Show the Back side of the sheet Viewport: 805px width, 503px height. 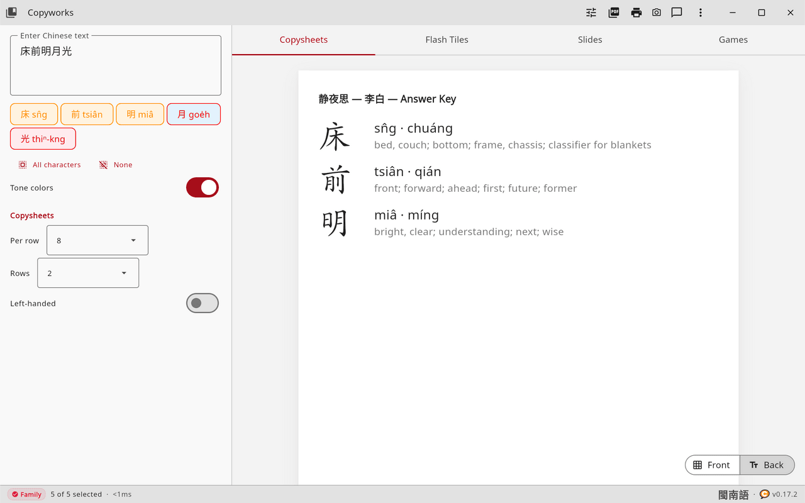tap(767, 465)
